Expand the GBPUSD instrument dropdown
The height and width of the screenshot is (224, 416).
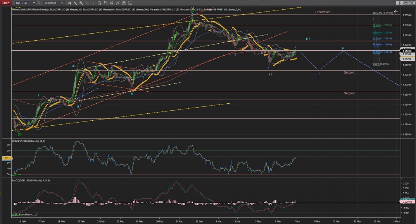pos(34,3)
